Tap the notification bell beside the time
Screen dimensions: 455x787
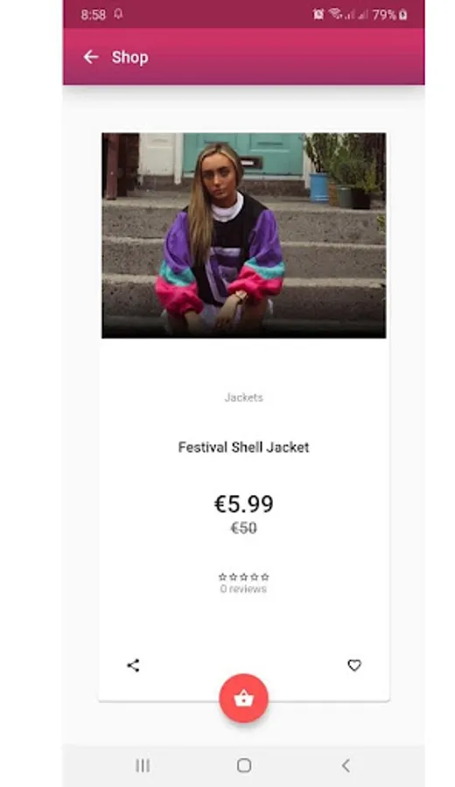118,13
